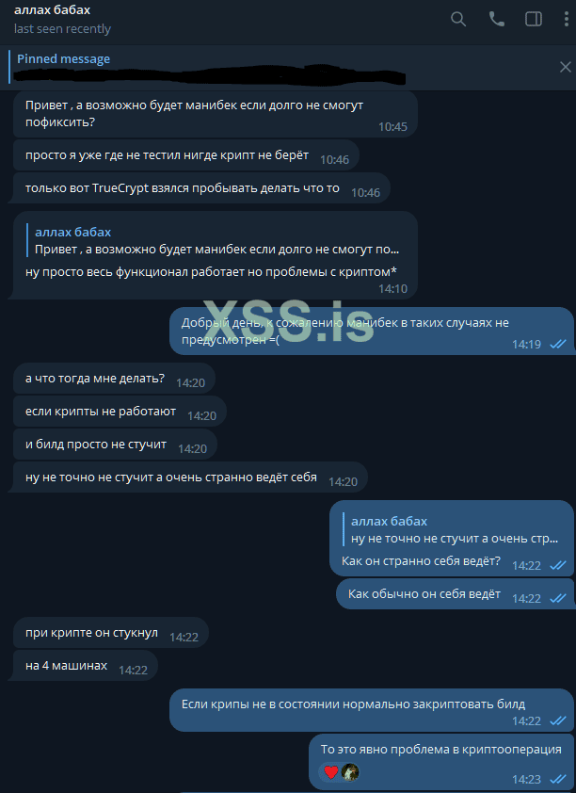The height and width of the screenshot is (793, 576).
Task: Jump to quoted message "Привет , а возможно будет манибек"
Action: 216,241
